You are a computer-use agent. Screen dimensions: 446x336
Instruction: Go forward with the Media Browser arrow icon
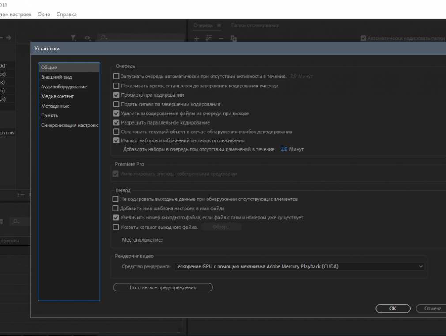click(9, 38)
